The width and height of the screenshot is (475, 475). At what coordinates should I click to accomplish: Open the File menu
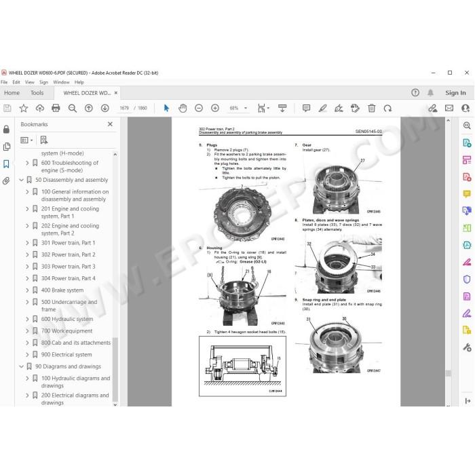coord(4,82)
